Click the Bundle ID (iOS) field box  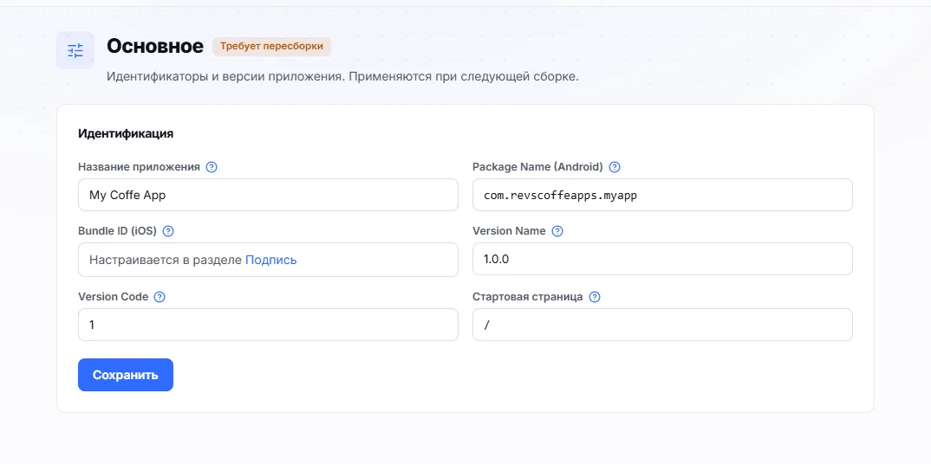point(268,260)
